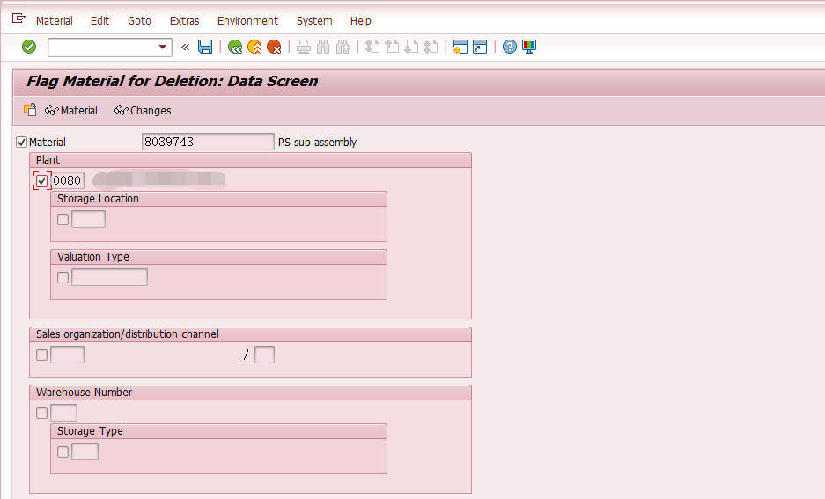Click the Print icon
825x499 pixels.
[304, 48]
